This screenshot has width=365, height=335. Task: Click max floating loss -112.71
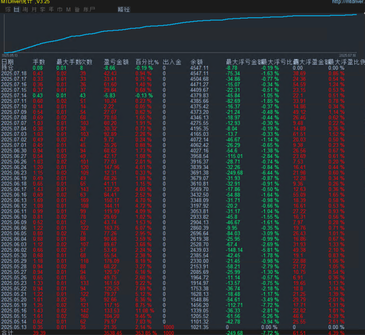[x=234, y=305]
